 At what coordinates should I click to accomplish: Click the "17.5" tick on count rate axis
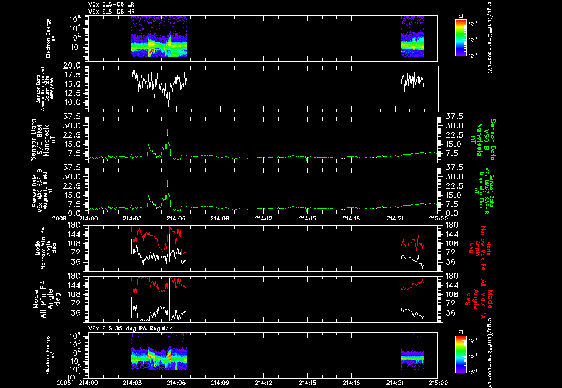pyautogui.click(x=72, y=75)
